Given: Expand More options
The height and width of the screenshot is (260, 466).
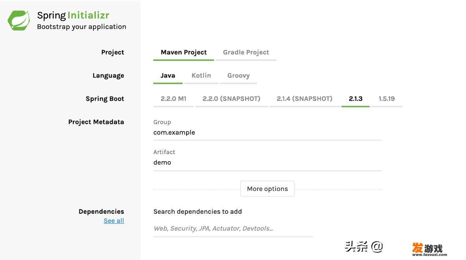Looking at the screenshot, I should coord(267,189).
